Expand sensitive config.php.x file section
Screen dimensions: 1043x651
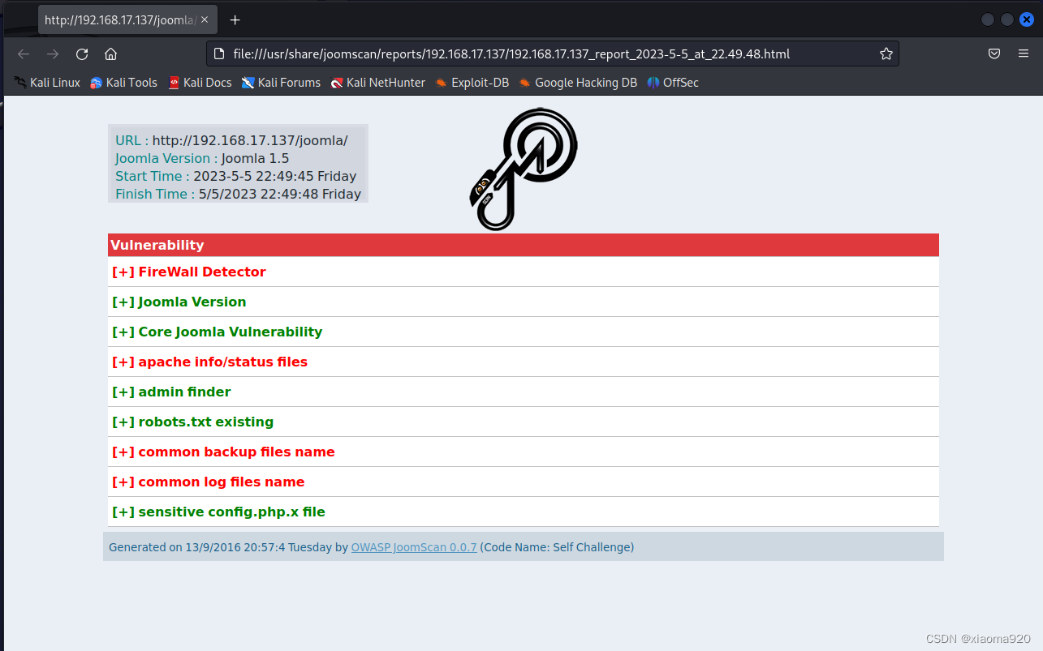click(524, 512)
